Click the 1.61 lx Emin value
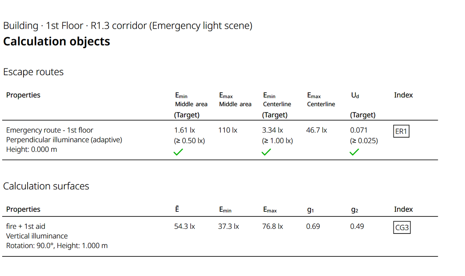Screen dimensions: 465x276 click(185, 130)
